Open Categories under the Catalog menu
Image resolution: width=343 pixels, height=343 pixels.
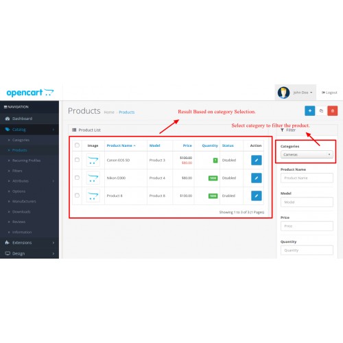[x=21, y=140]
